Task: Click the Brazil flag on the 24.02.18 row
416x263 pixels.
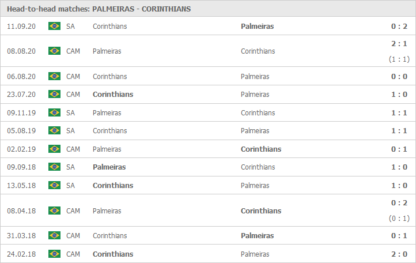Action: (54, 254)
